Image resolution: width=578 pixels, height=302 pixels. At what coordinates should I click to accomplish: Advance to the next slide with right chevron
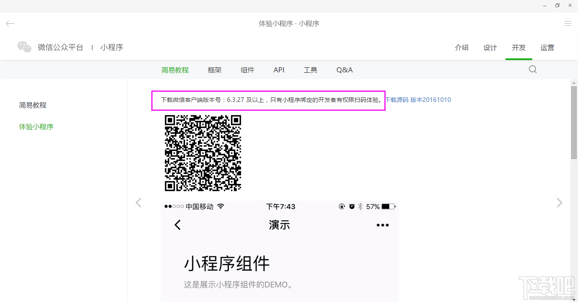(559, 203)
